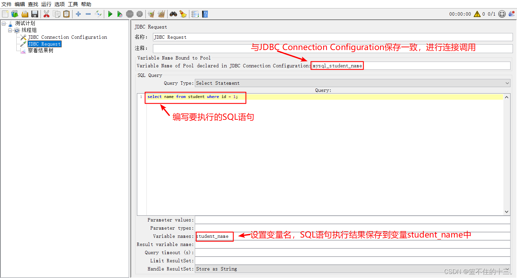The width and height of the screenshot is (517, 278).
Task: Open the 选项 menu
Action: [x=60, y=4]
